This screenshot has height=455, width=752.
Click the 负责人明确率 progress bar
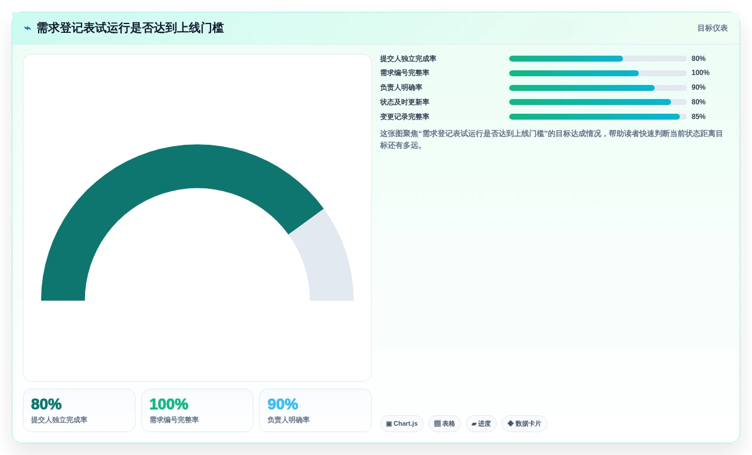point(598,88)
